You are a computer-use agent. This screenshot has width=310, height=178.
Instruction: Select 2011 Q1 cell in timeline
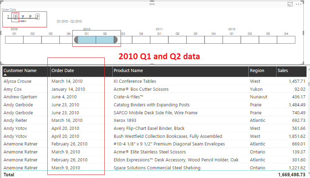click(x=159, y=39)
